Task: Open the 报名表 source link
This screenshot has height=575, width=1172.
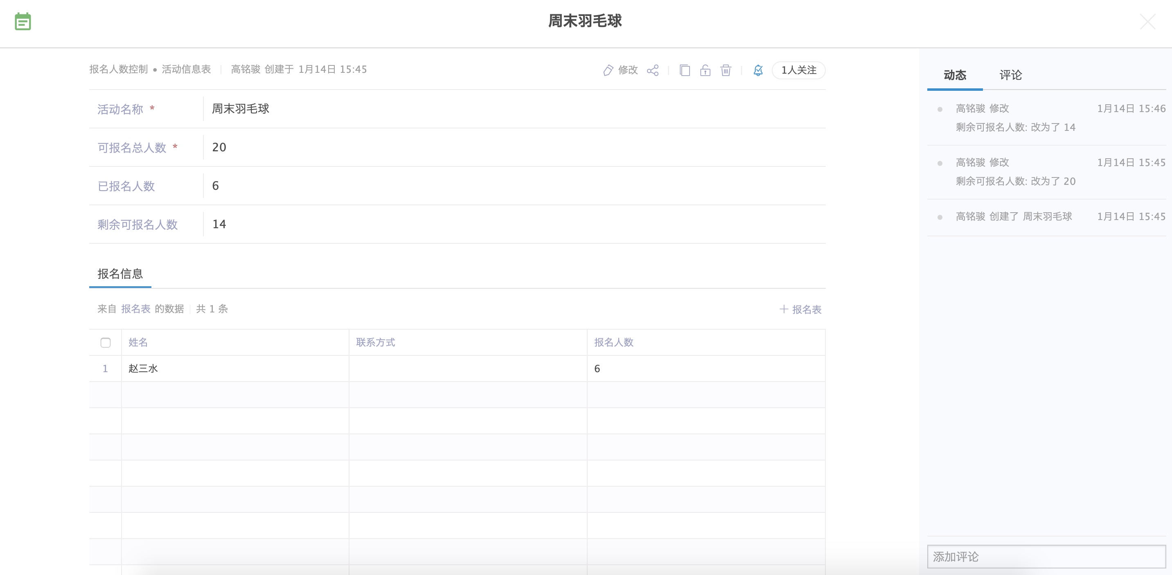Action: coord(135,309)
